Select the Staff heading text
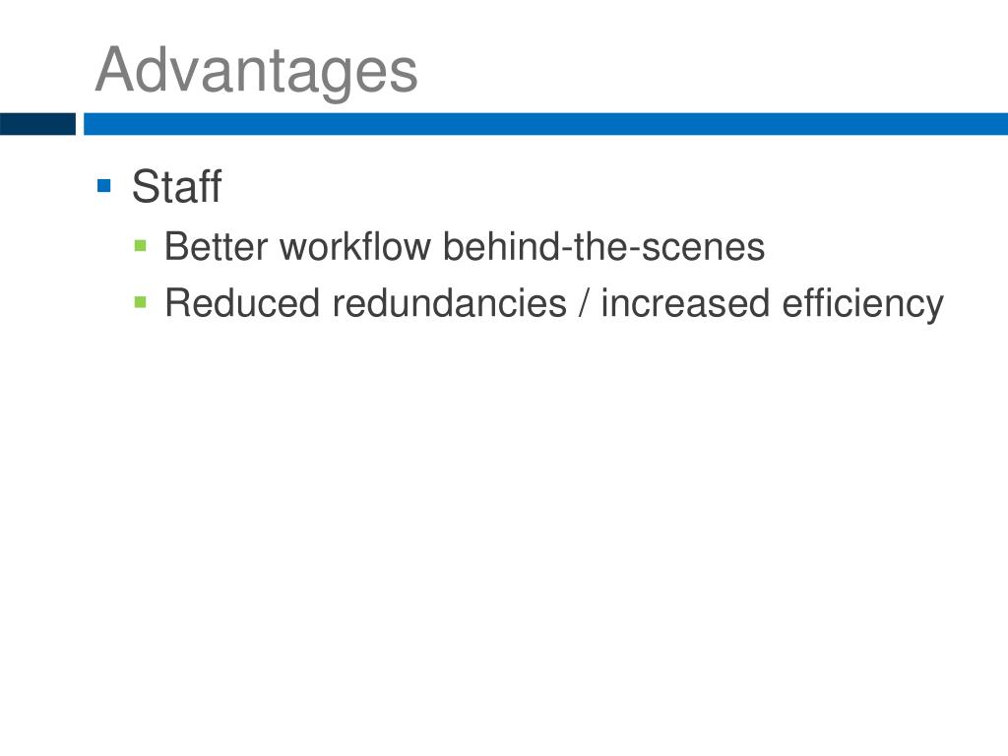This screenshot has height=756, width=1008. point(177,186)
